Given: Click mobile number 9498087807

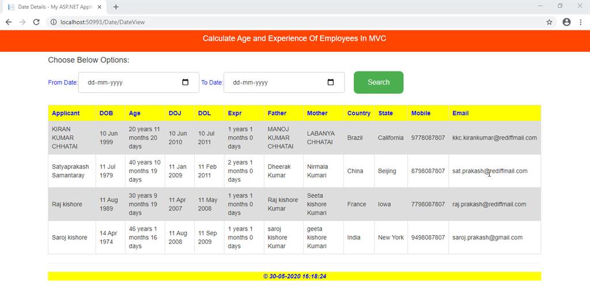Looking at the screenshot, I should tap(428, 238).
